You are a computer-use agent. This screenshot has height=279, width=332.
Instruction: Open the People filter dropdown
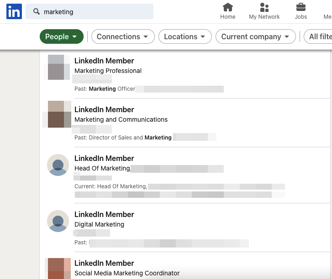point(62,36)
